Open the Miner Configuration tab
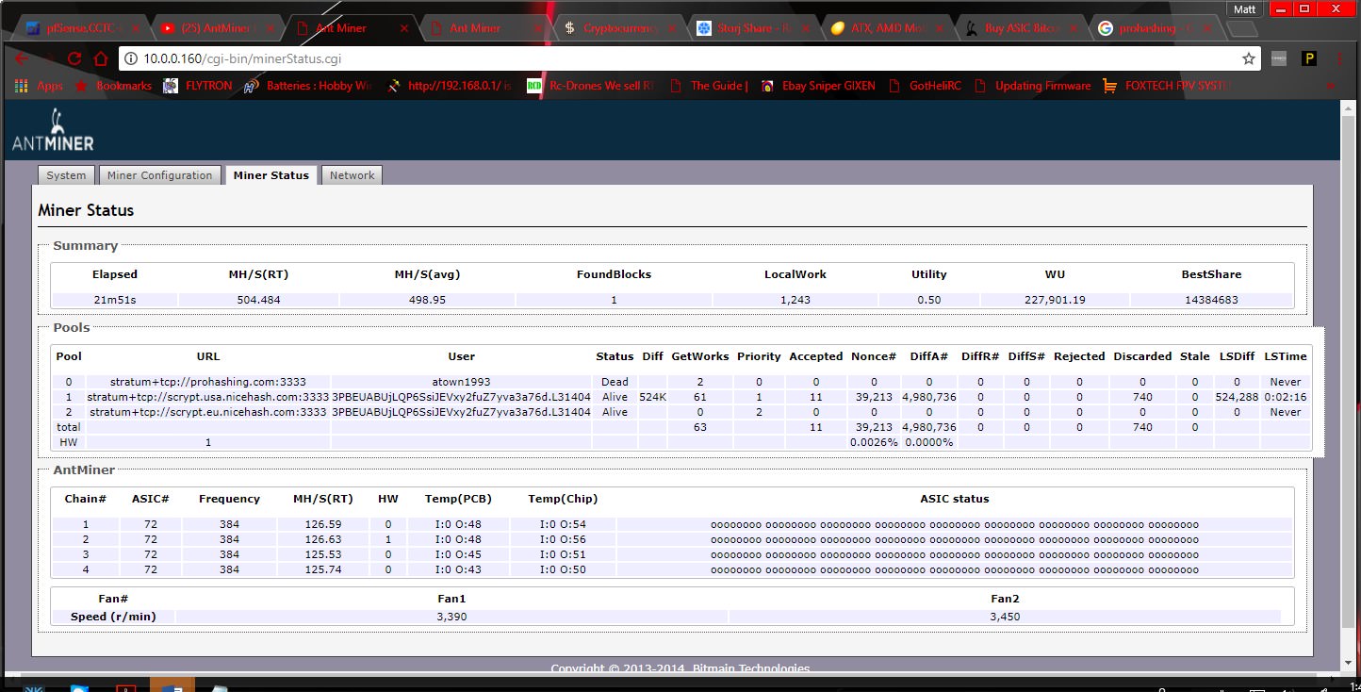This screenshot has height=692, width=1361. pos(159,175)
